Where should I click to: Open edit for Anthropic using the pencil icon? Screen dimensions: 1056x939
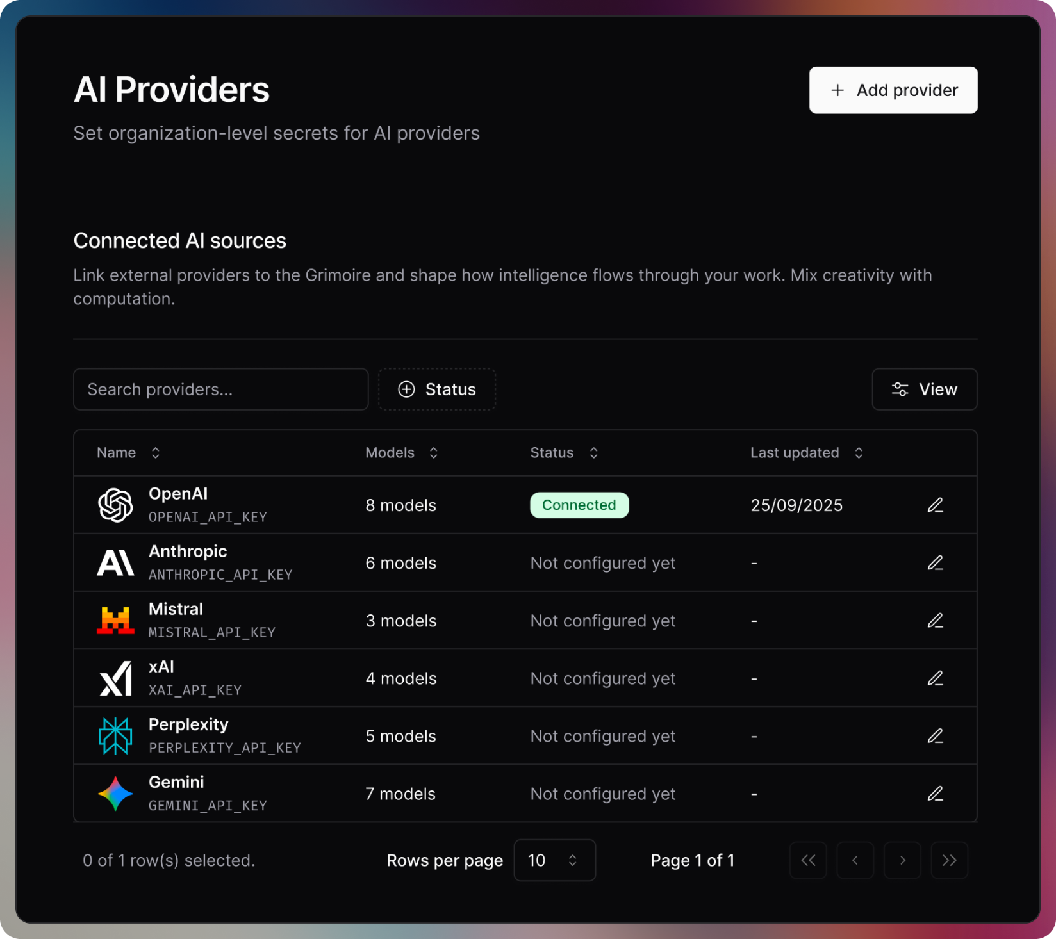(x=936, y=562)
